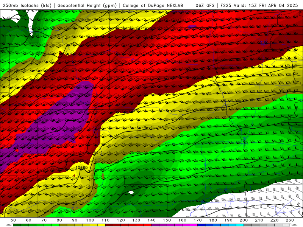
Task: Select the 210 value on the color scale
Action: pyautogui.click(x=259, y=220)
